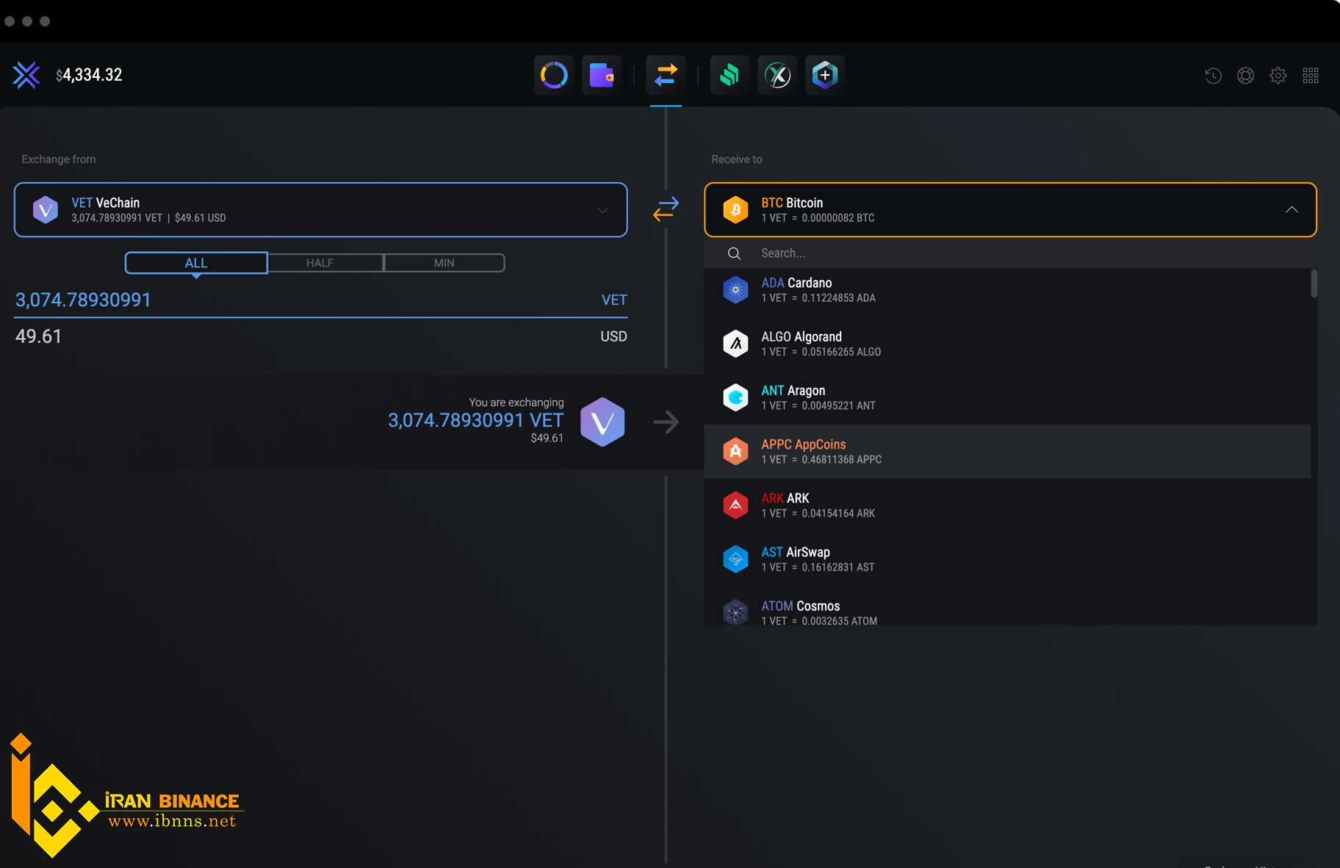
Task: Open the settings gear icon
Action: (x=1278, y=75)
